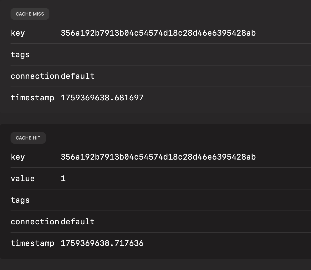311x270 pixels.
Task: Click the CACHE MISS badge
Action: tap(30, 14)
